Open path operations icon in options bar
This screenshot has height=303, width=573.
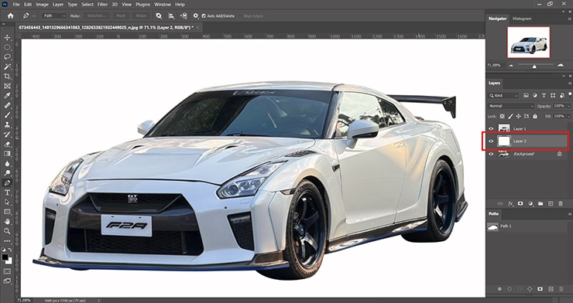tap(159, 15)
